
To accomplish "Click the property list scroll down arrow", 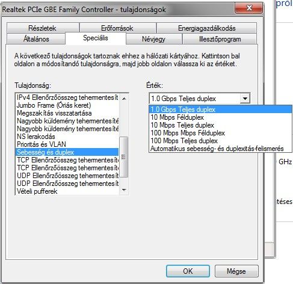I will click(x=124, y=190).
